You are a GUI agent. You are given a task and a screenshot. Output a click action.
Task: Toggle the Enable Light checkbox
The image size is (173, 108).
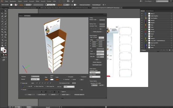[x=21, y=83]
